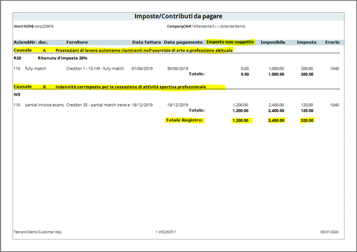Click the Fornitore column header
The width and height of the screenshot is (357, 252).
pyautogui.click(x=77, y=42)
